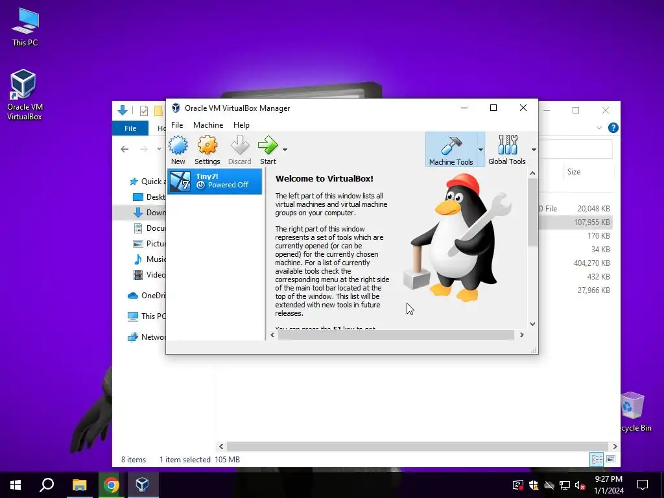The width and height of the screenshot is (664, 498).
Task: Select Downloads in Explorer sidebar
Action: 150,213
